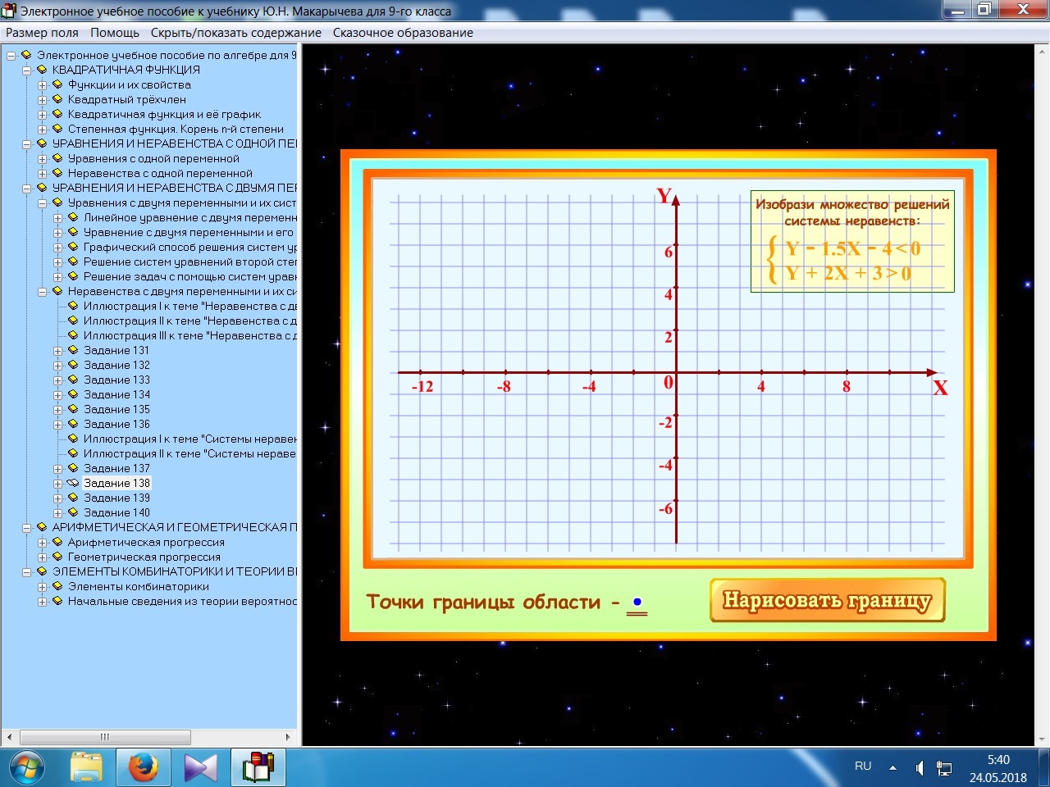1050x787 pixels.
Task: Click the blue point icon after Точки границы области
Action: pyautogui.click(x=637, y=601)
